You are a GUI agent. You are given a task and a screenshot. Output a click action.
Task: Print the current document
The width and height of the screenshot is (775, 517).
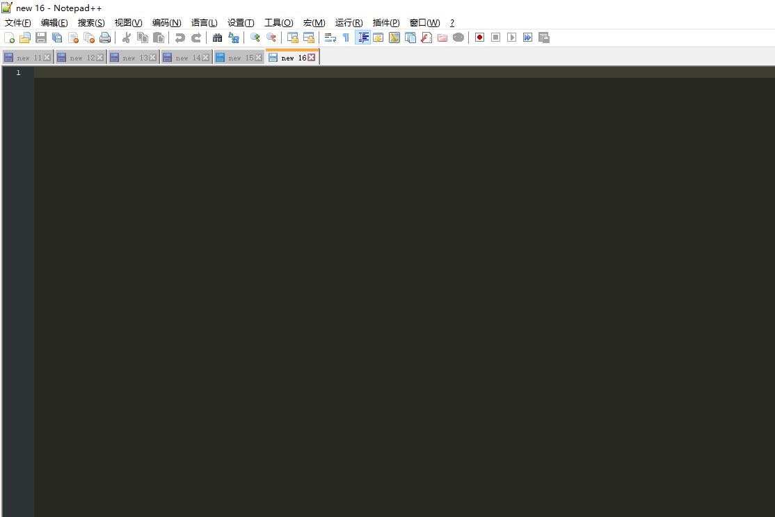point(105,38)
